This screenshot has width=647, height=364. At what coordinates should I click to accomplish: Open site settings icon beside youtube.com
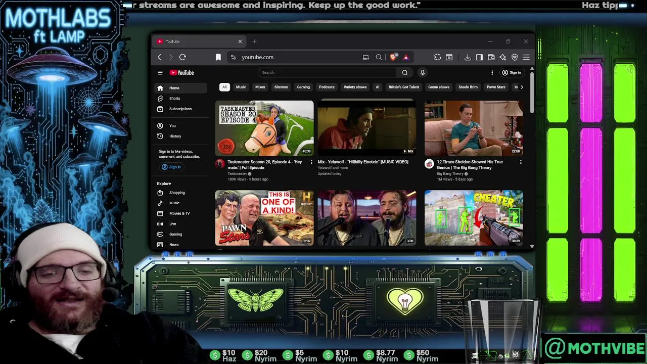pyautogui.click(x=233, y=57)
